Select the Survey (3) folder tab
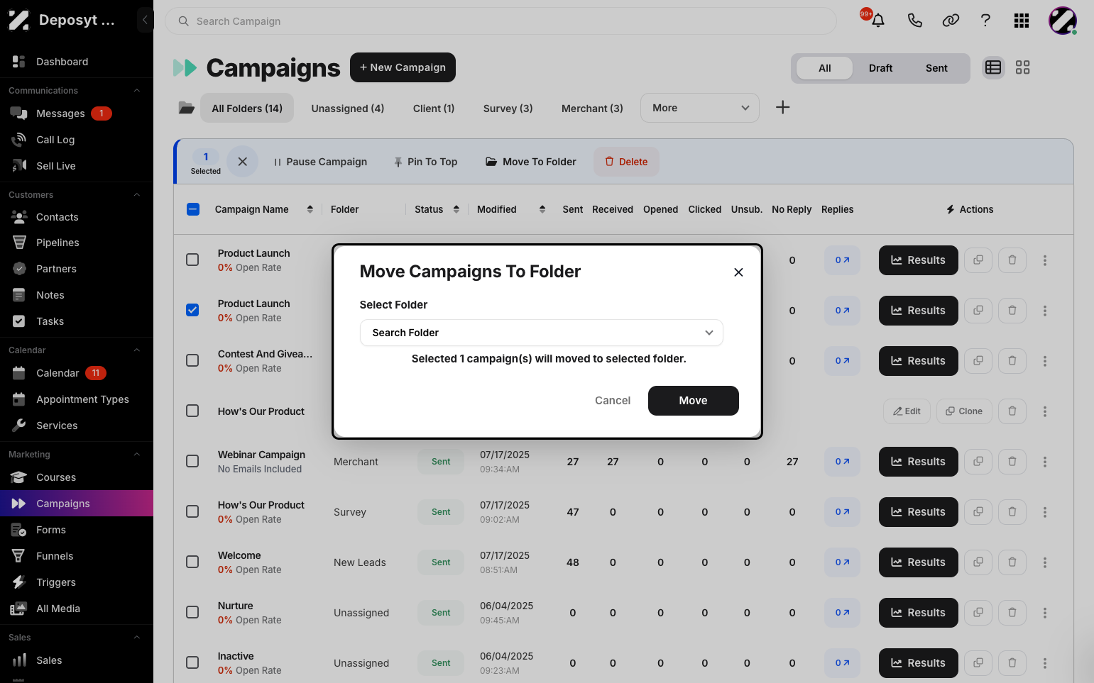1094x683 pixels. pos(508,109)
